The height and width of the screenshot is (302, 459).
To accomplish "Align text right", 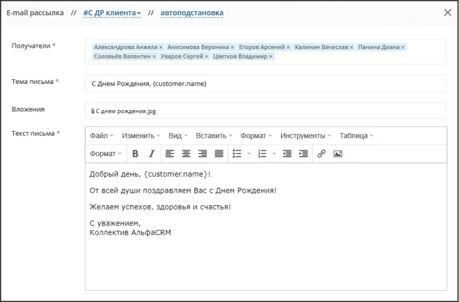I will pos(203,153).
